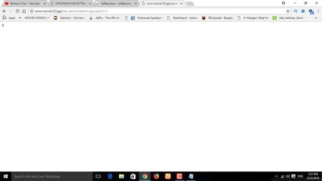View site information icon in address bar
Screen dimensions: 322x181
[x=32, y=11]
